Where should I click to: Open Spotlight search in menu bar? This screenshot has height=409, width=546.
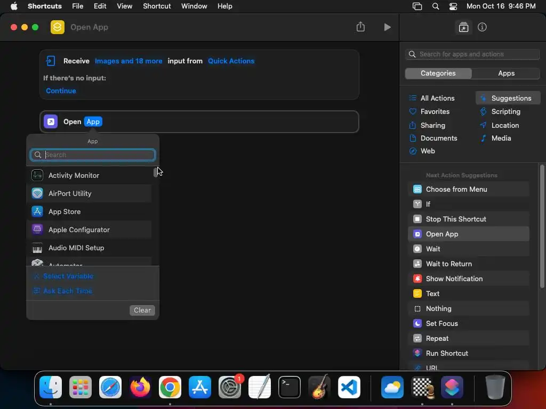pos(435,6)
